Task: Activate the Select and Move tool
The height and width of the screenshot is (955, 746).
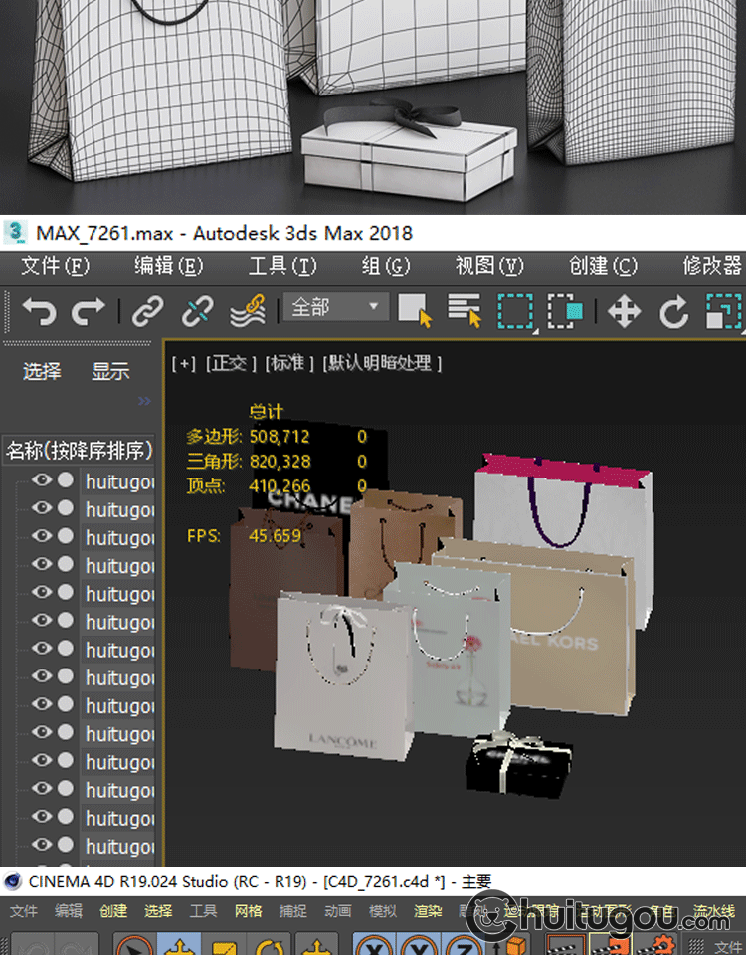Action: coord(625,311)
